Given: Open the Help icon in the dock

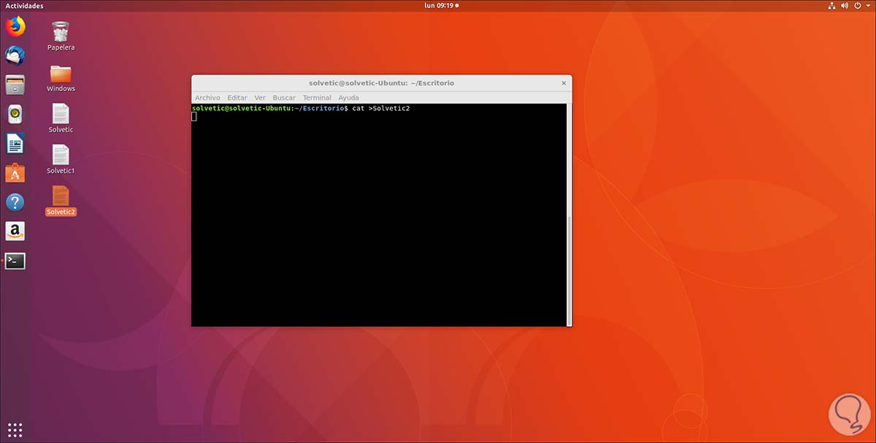Looking at the screenshot, I should coord(15,202).
